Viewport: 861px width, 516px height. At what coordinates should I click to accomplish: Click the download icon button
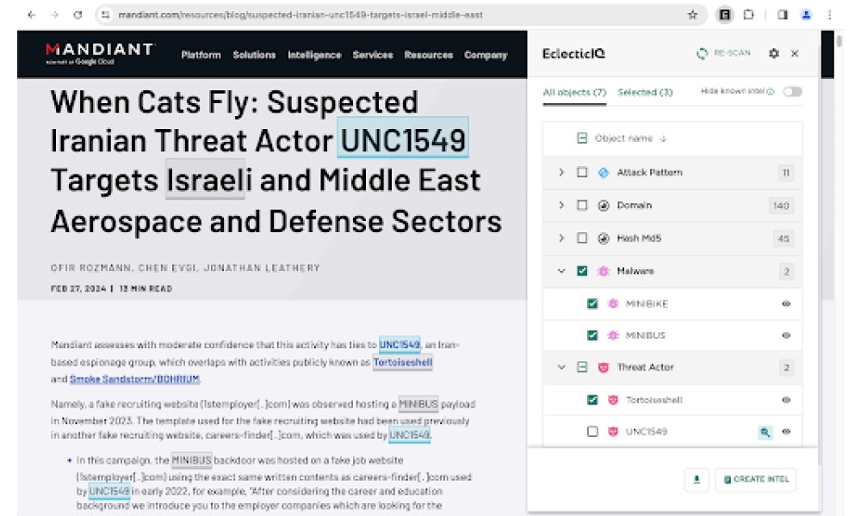tap(697, 480)
